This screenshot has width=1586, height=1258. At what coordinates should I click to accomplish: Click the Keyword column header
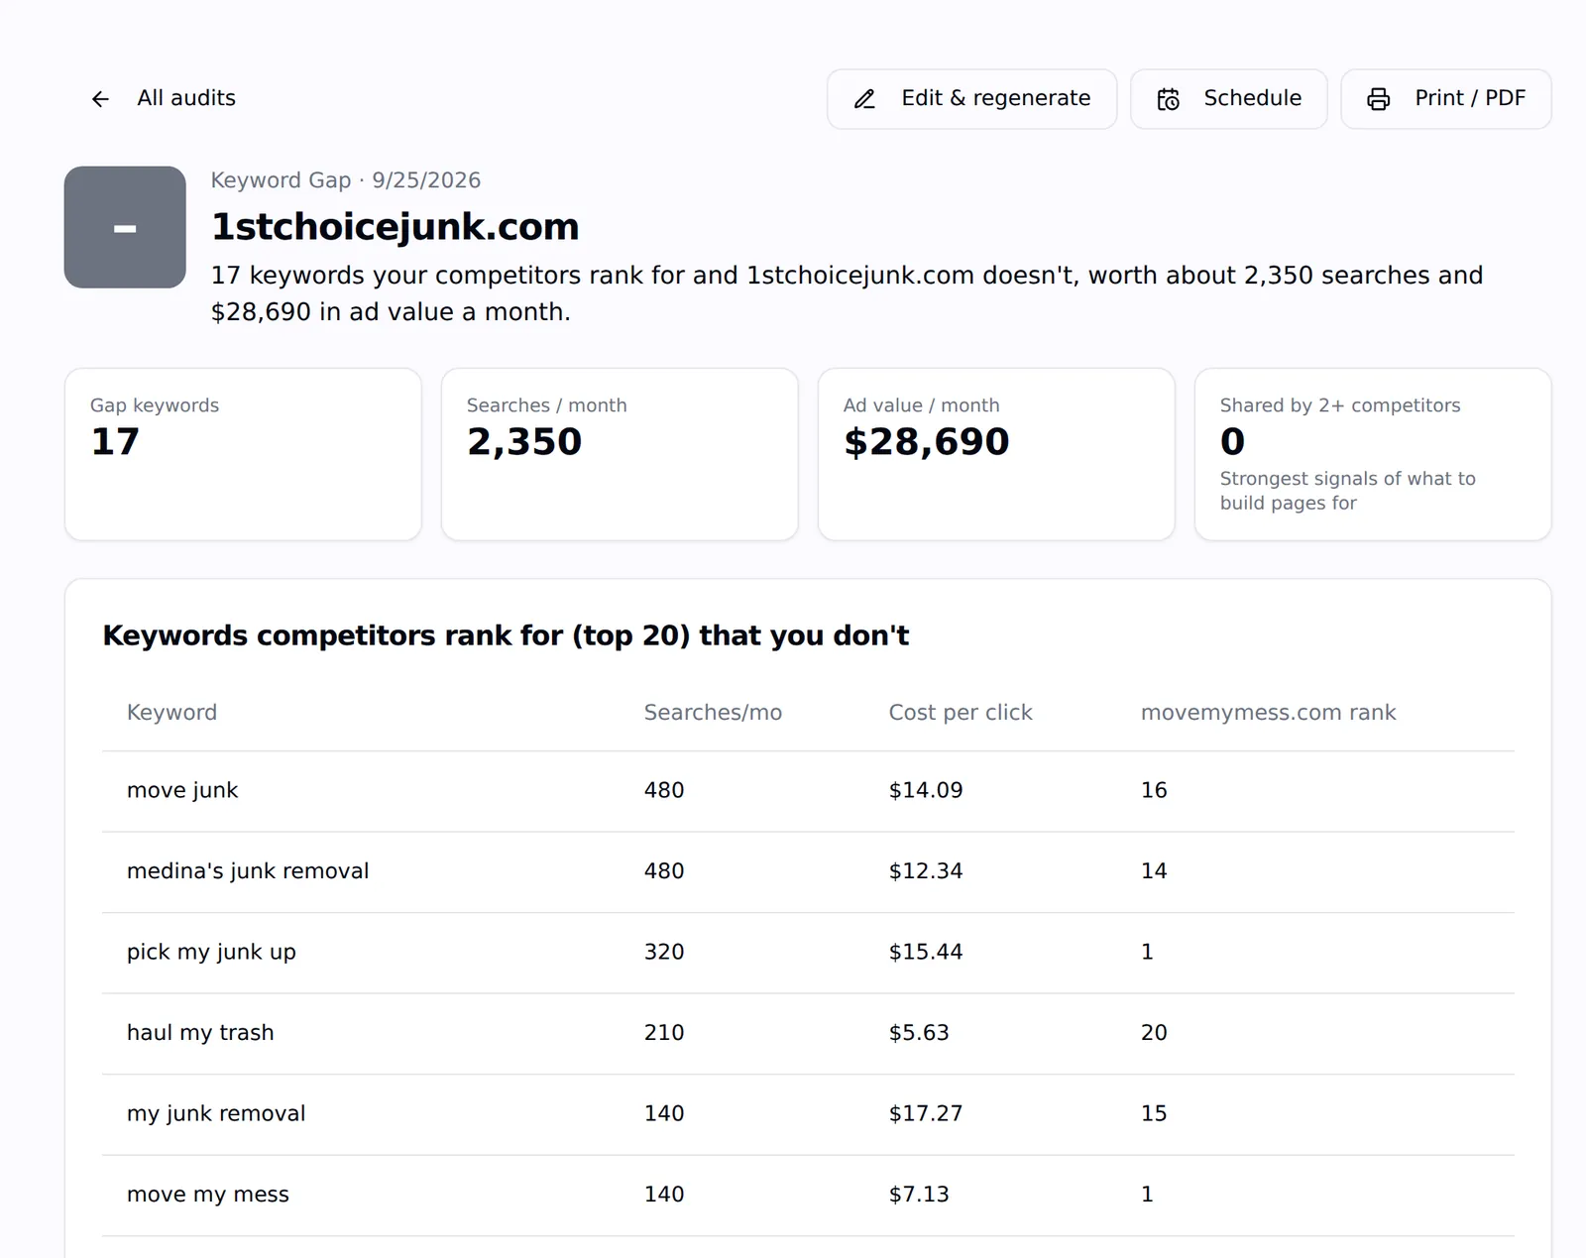click(171, 713)
